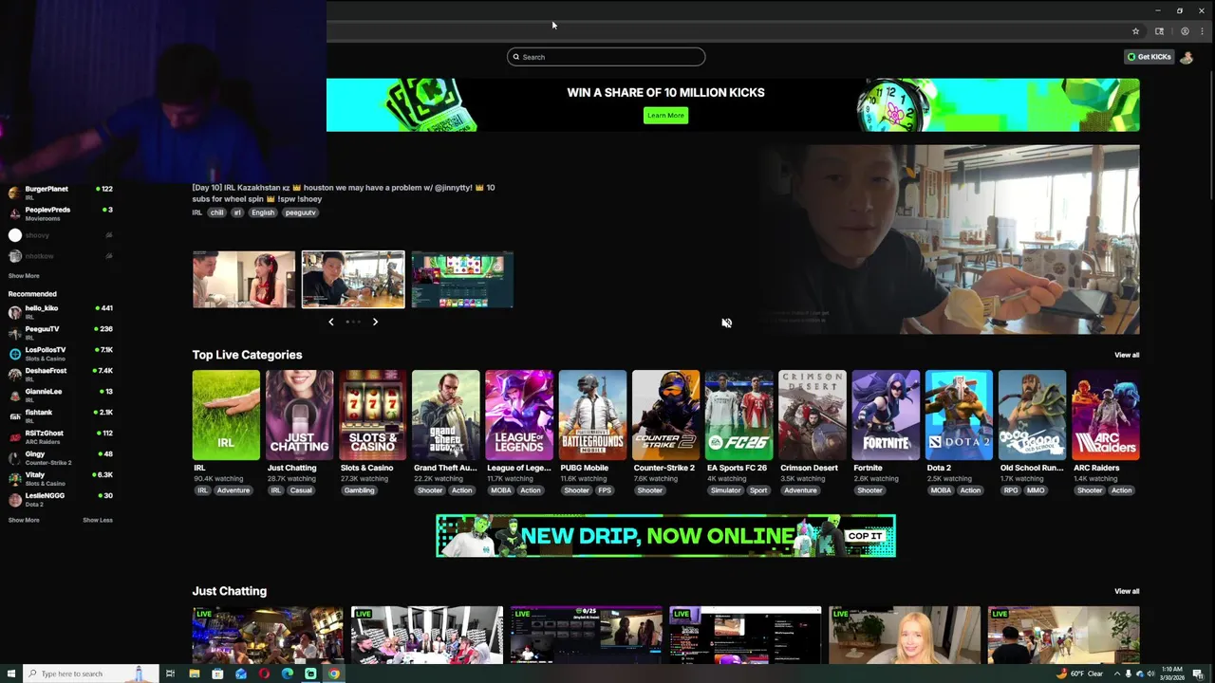This screenshot has width=1215, height=683.
Task: Unmute the featured stream preview
Action: [726, 323]
